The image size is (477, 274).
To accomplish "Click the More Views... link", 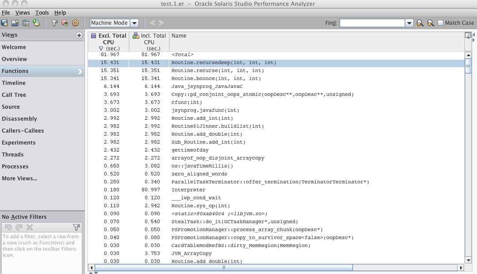I will (x=19, y=179).
